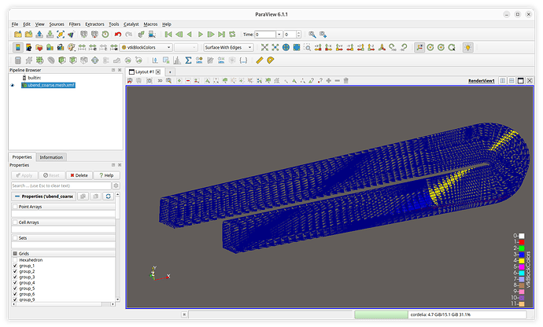Switch to the Information tab
This screenshot has width=543, height=327.
51,157
